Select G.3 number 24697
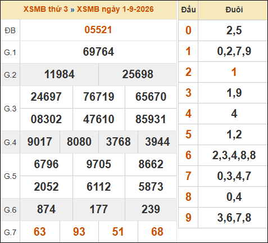 pyautogui.click(x=46, y=97)
